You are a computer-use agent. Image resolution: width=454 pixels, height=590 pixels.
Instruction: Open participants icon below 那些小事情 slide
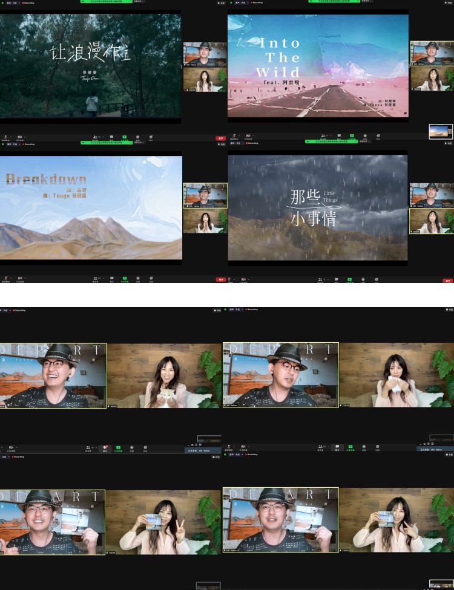tap(321, 279)
